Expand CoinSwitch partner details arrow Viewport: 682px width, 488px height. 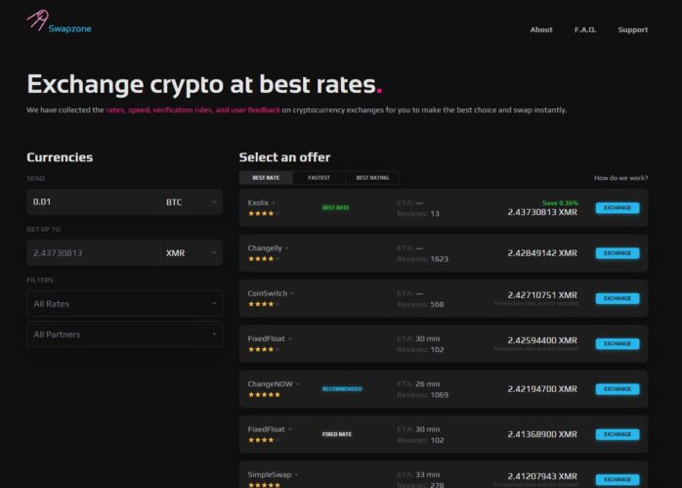click(x=291, y=293)
